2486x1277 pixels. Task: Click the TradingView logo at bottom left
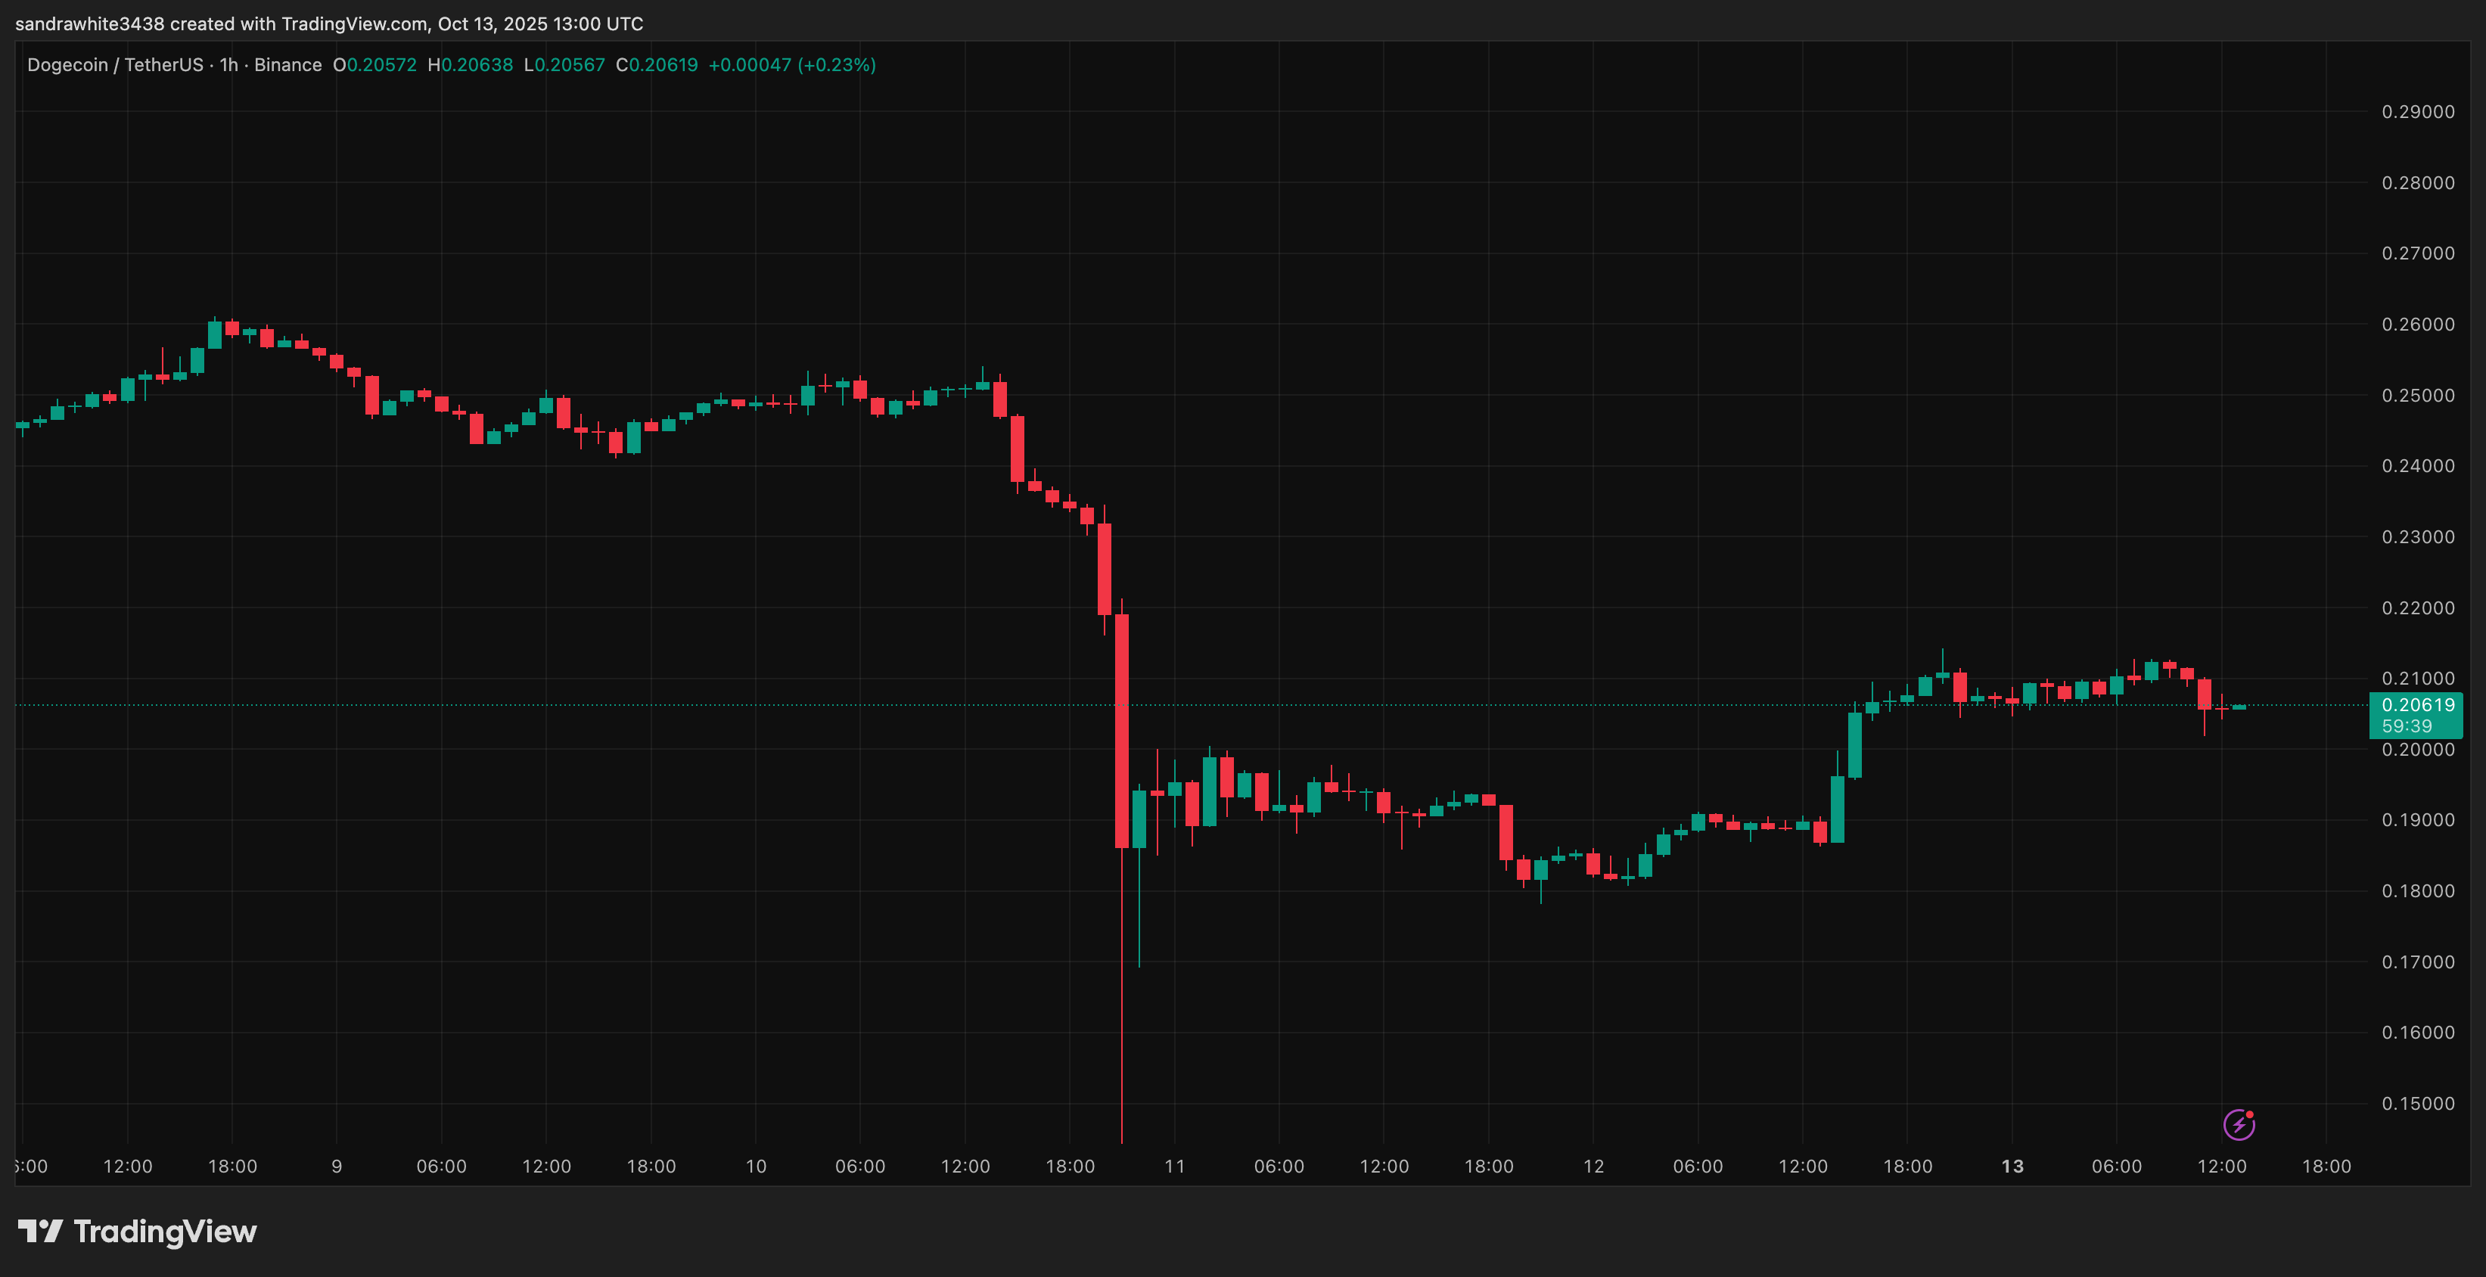137,1232
